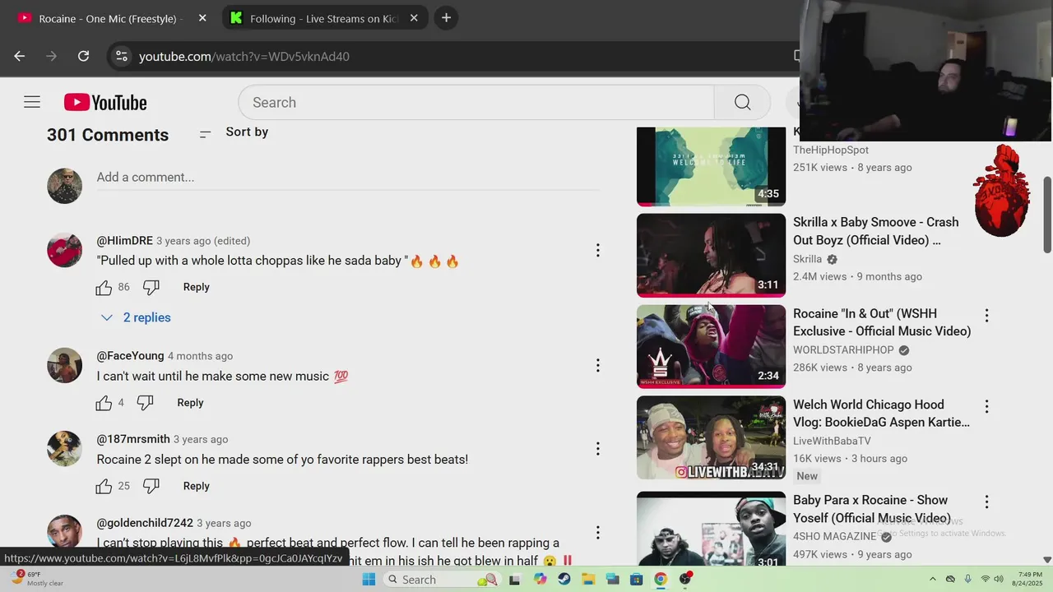Screen dimensions: 1053x592
Task: Like the @187mrsmith comment
Action: (x=104, y=486)
